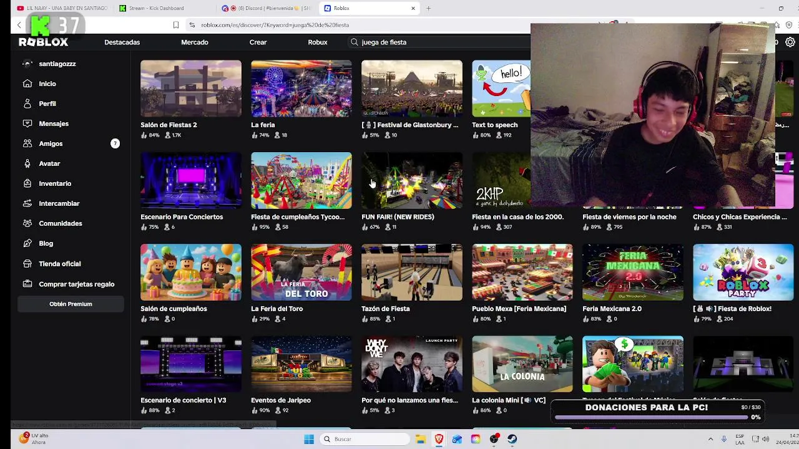Click the UV alto weather widget
Screen dimensions: 799x449
[34, 439]
